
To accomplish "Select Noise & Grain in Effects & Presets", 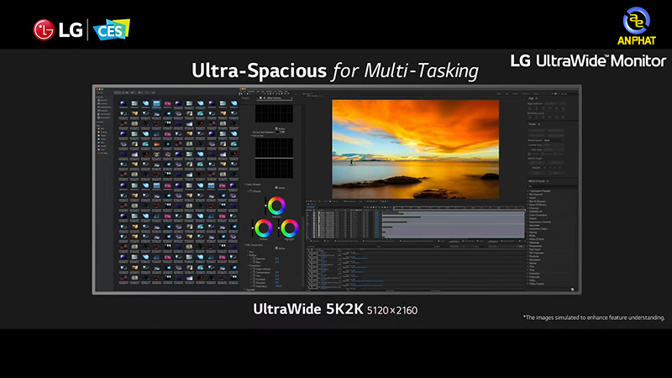I will click(x=537, y=239).
